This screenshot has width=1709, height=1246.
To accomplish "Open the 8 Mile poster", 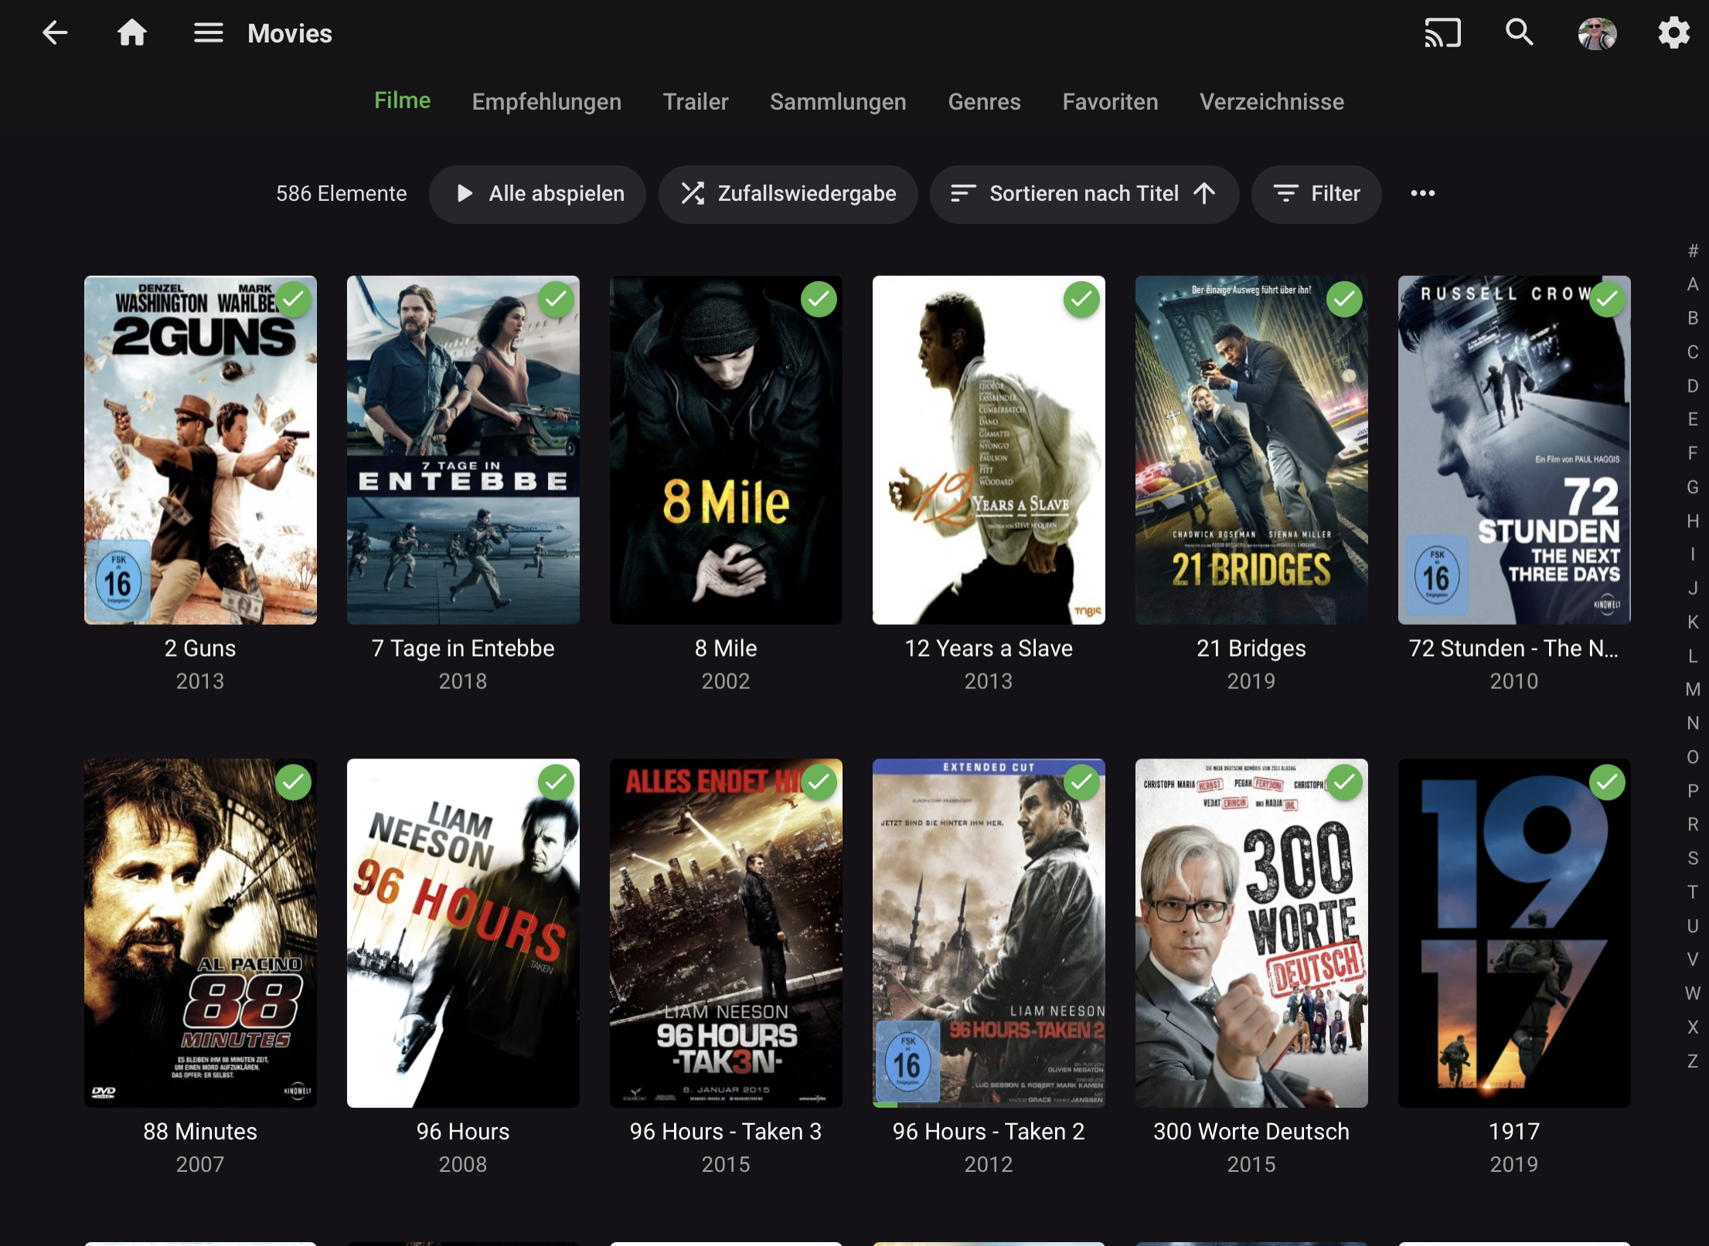I will [726, 450].
